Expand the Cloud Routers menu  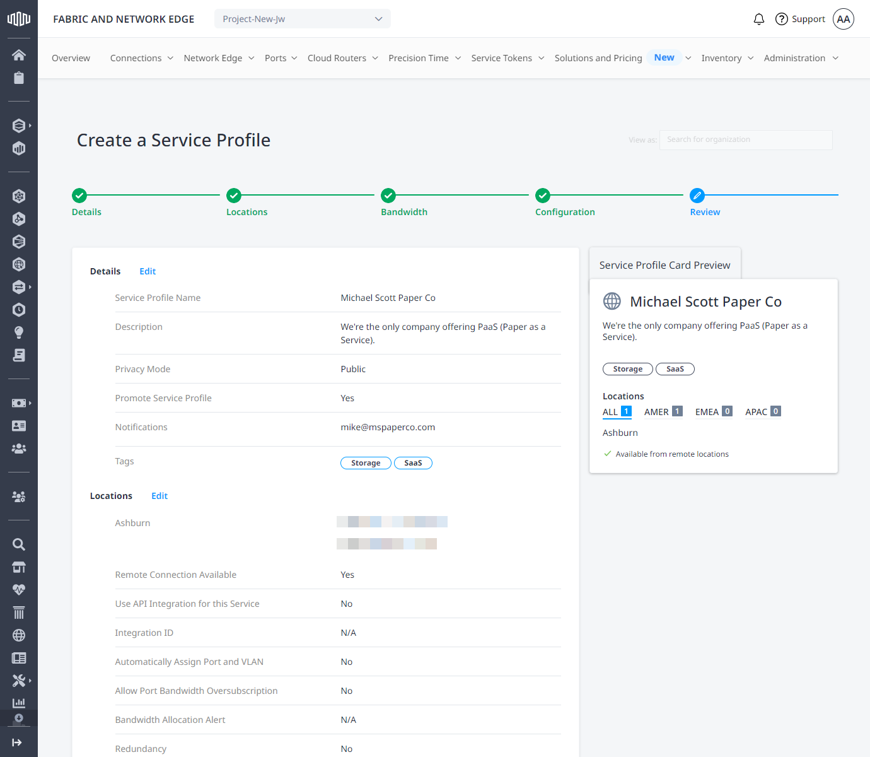tap(343, 58)
